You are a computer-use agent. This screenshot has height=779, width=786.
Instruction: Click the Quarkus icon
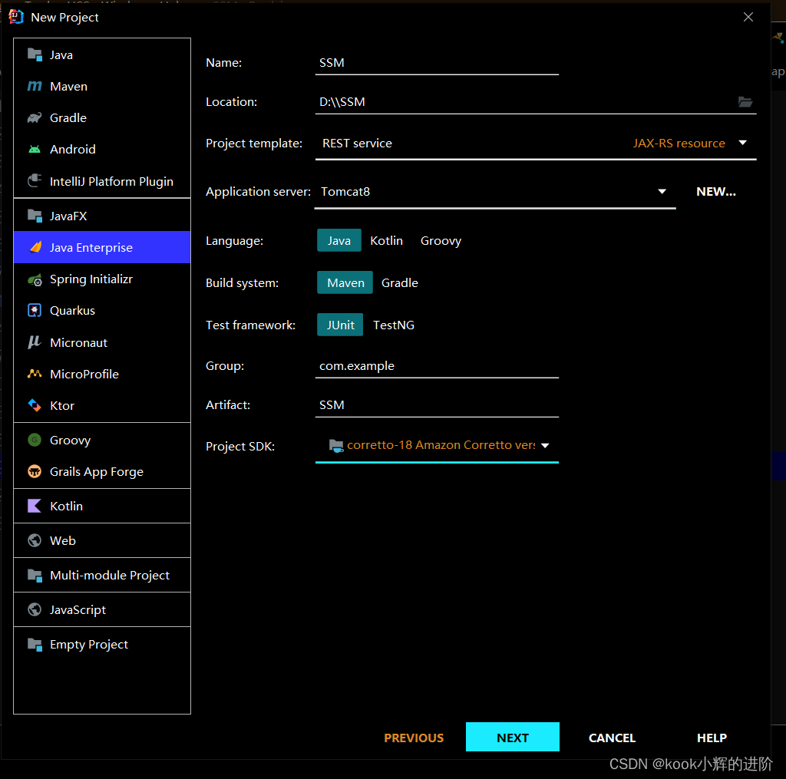pos(35,310)
